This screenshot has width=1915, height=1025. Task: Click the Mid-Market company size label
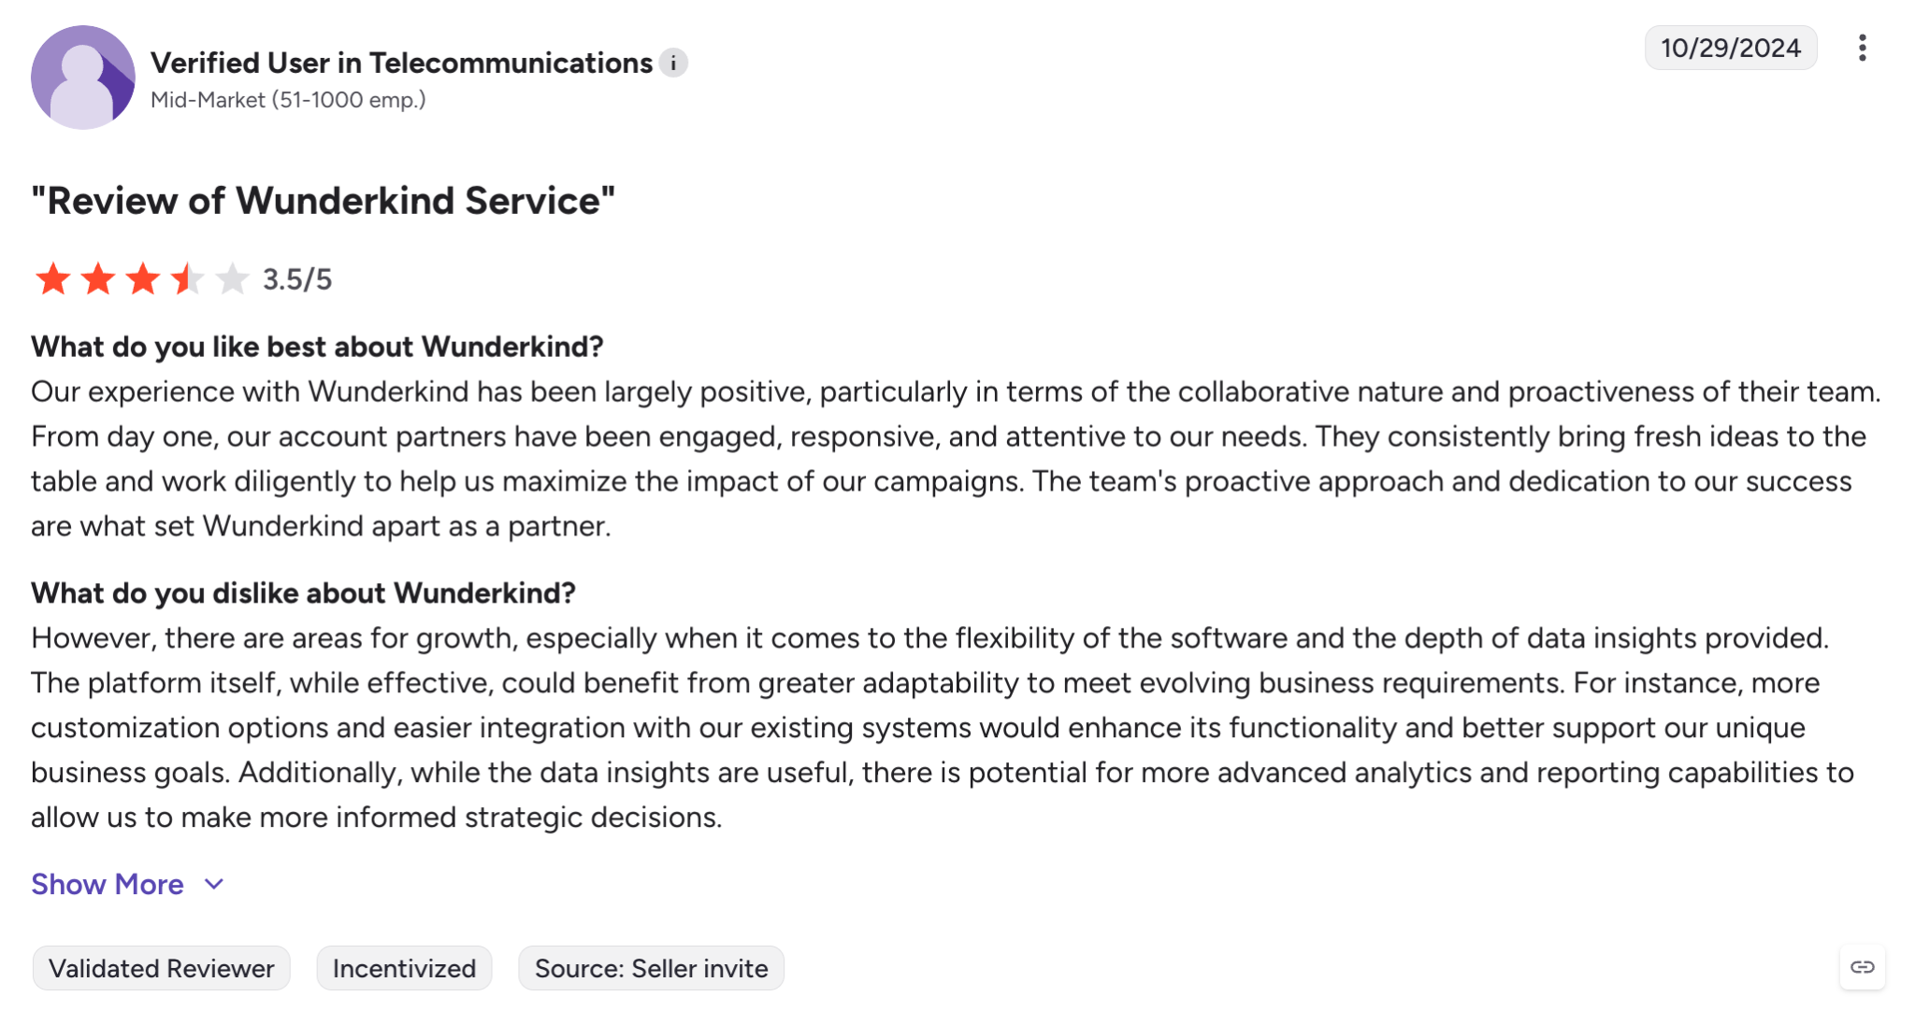[288, 100]
